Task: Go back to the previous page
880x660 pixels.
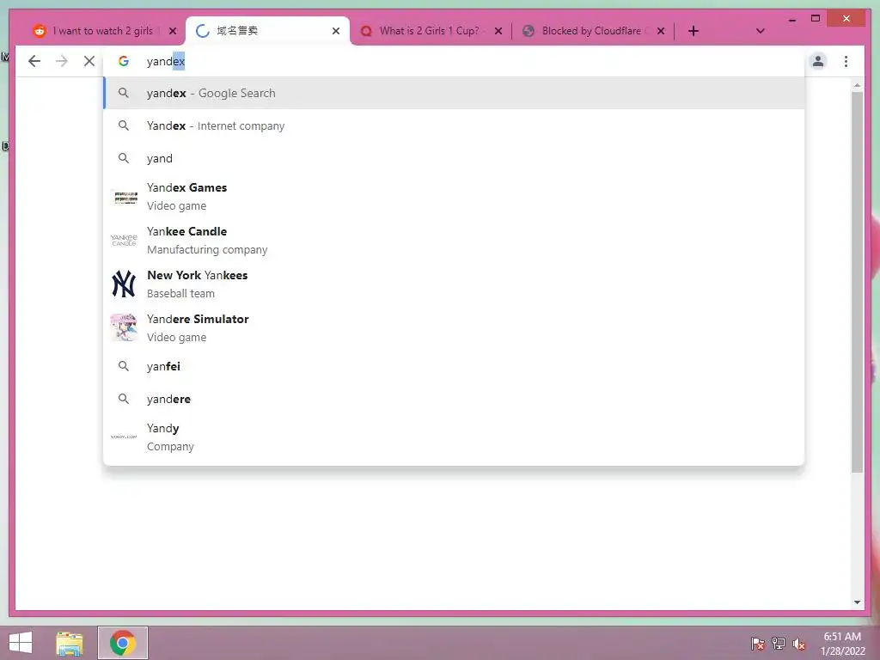Action: coord(34,61)
